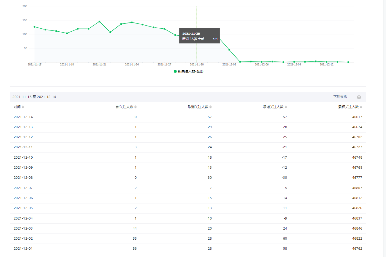Select the 2021-12-07 date cell
The height and width of the screenshot is (257, 386).
23,188
